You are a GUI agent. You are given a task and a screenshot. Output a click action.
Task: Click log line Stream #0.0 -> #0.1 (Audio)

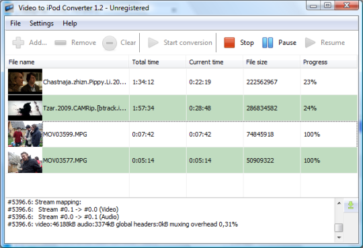[63, 217]
